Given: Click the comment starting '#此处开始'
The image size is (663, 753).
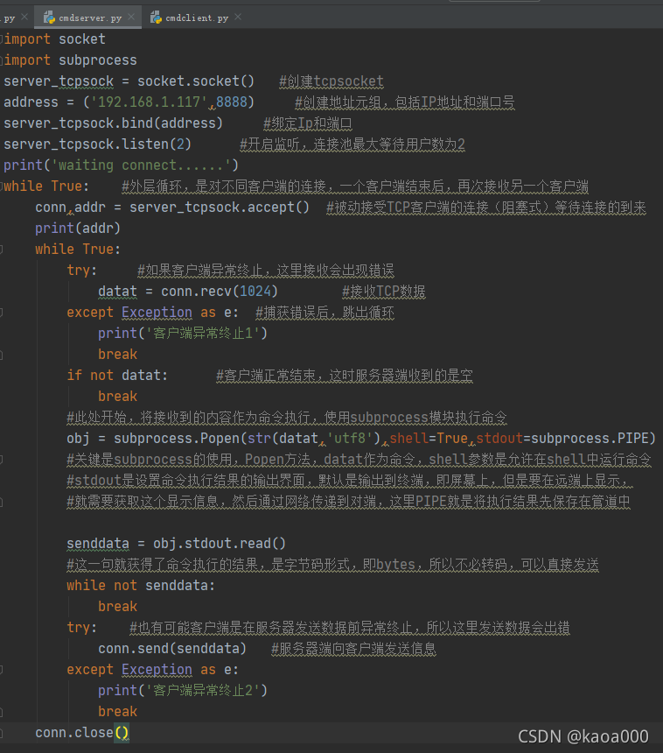Looking at the screenshot, I should 286,418.
